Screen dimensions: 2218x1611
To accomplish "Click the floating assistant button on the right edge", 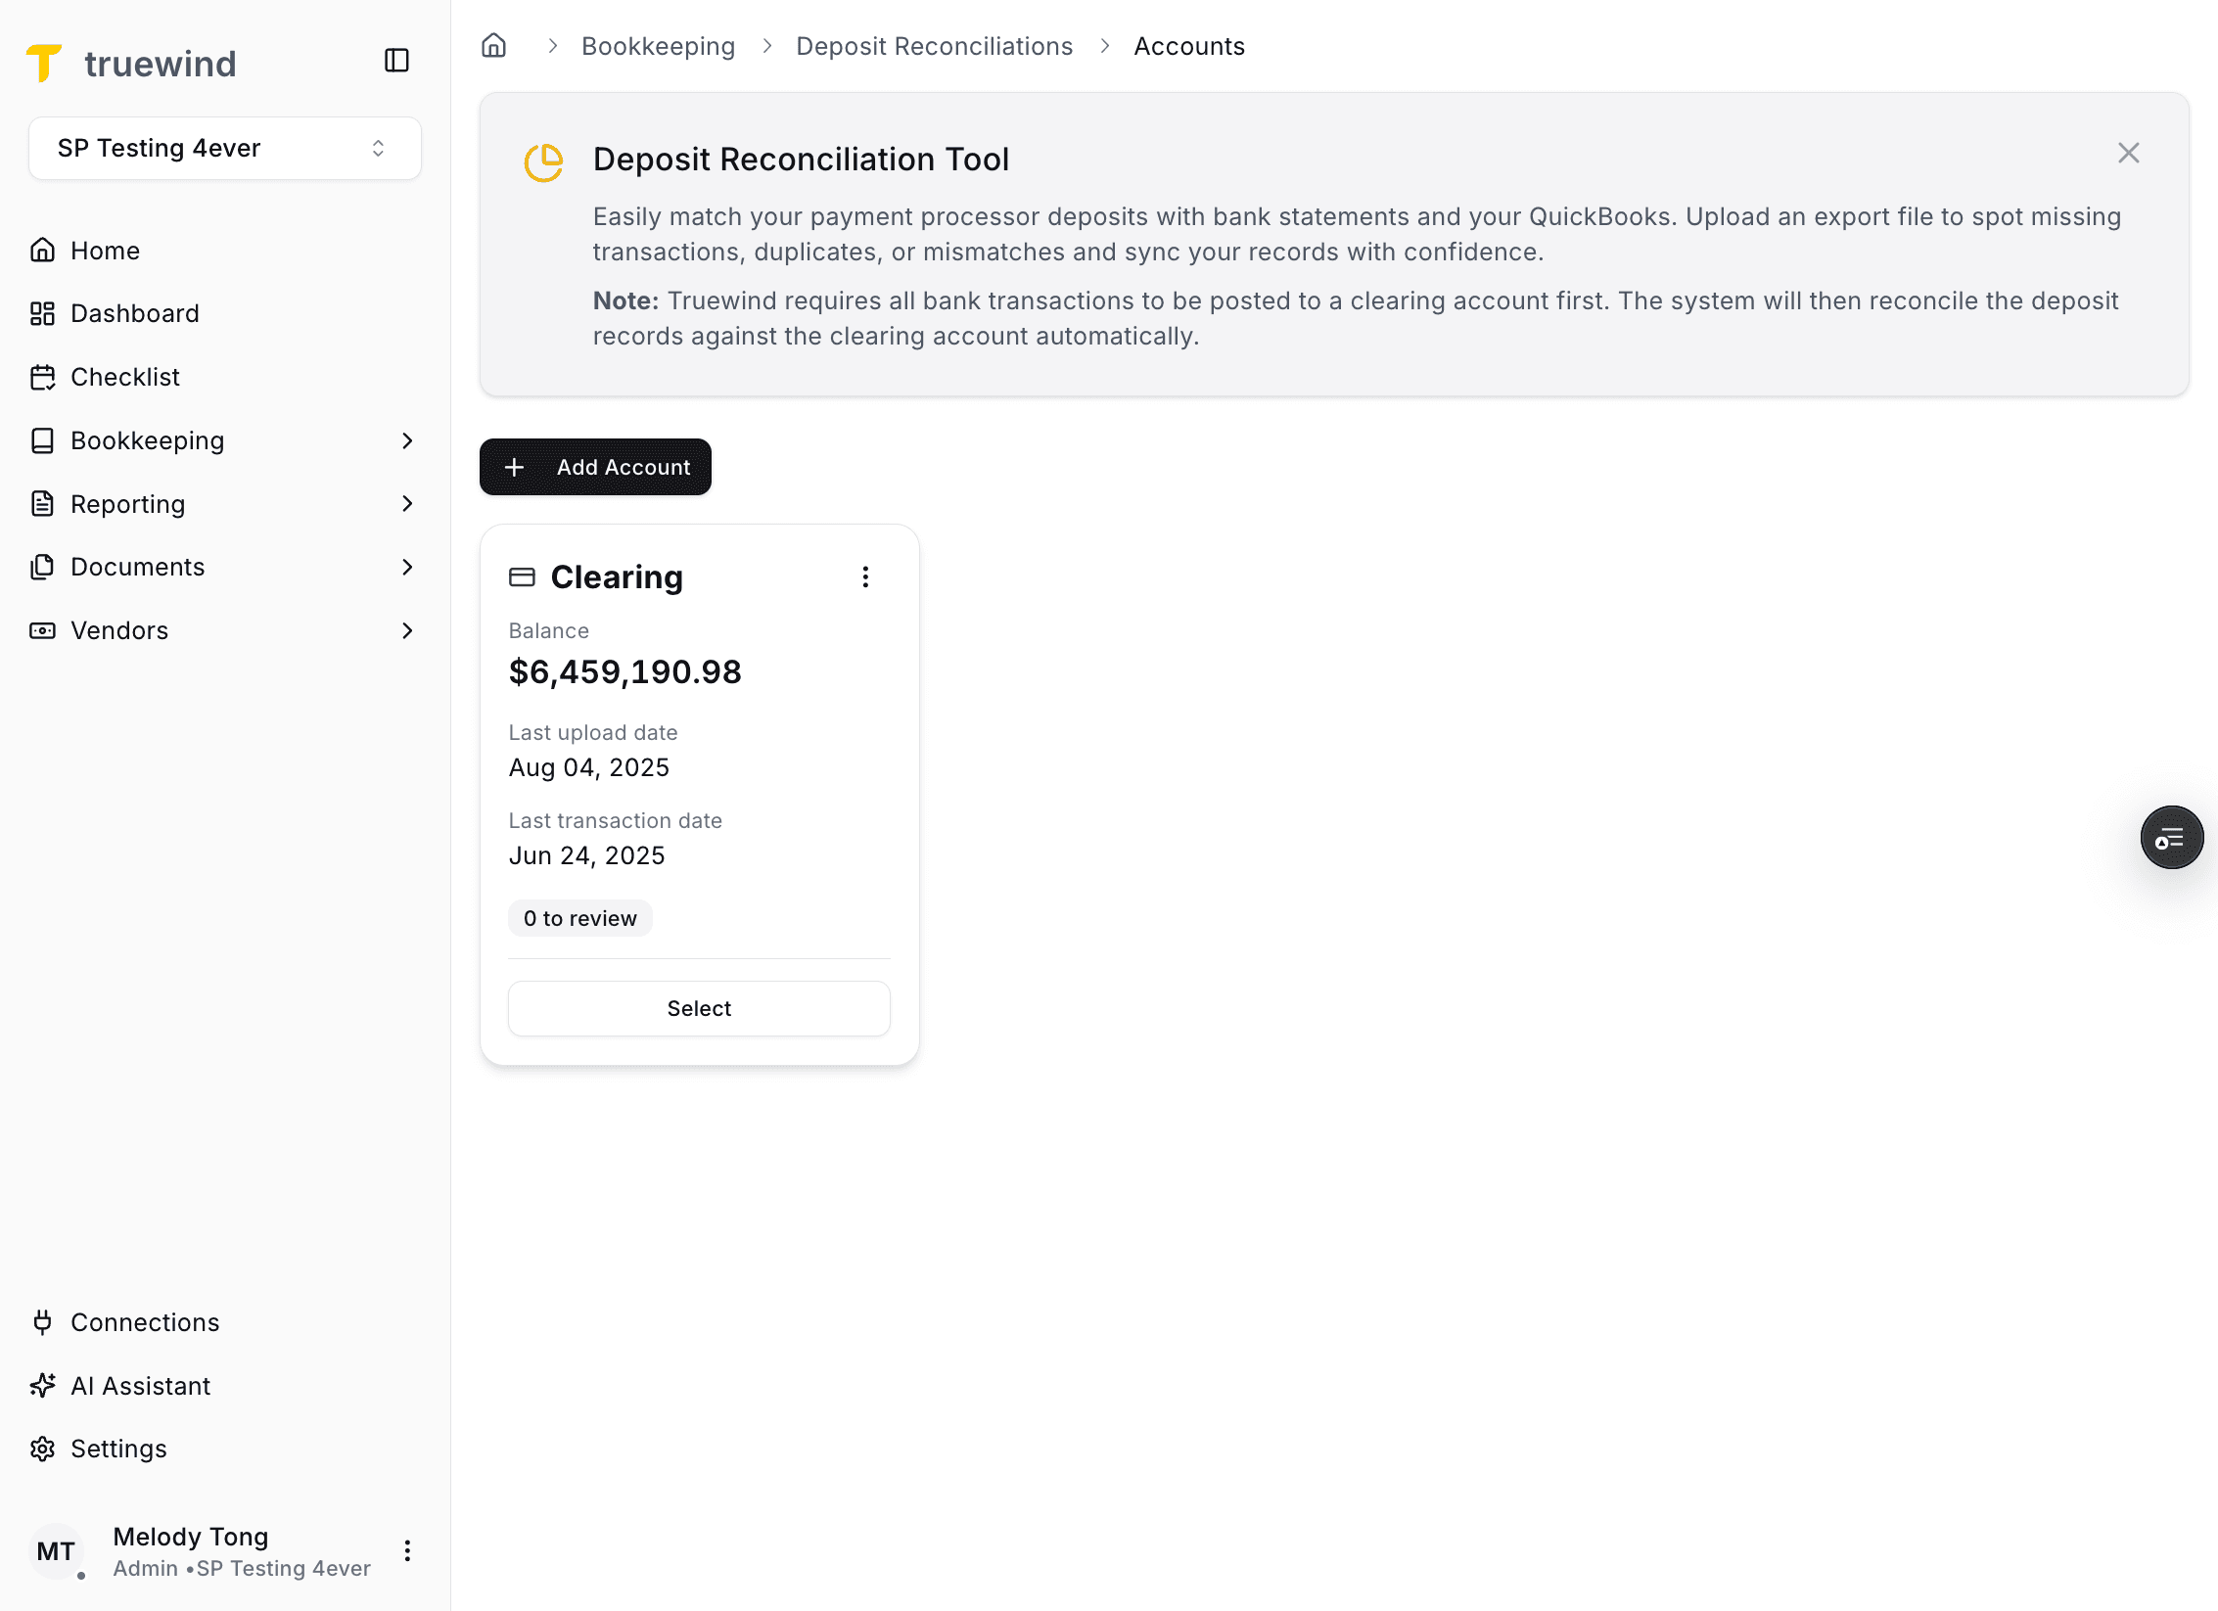I will pos(2172,837).
